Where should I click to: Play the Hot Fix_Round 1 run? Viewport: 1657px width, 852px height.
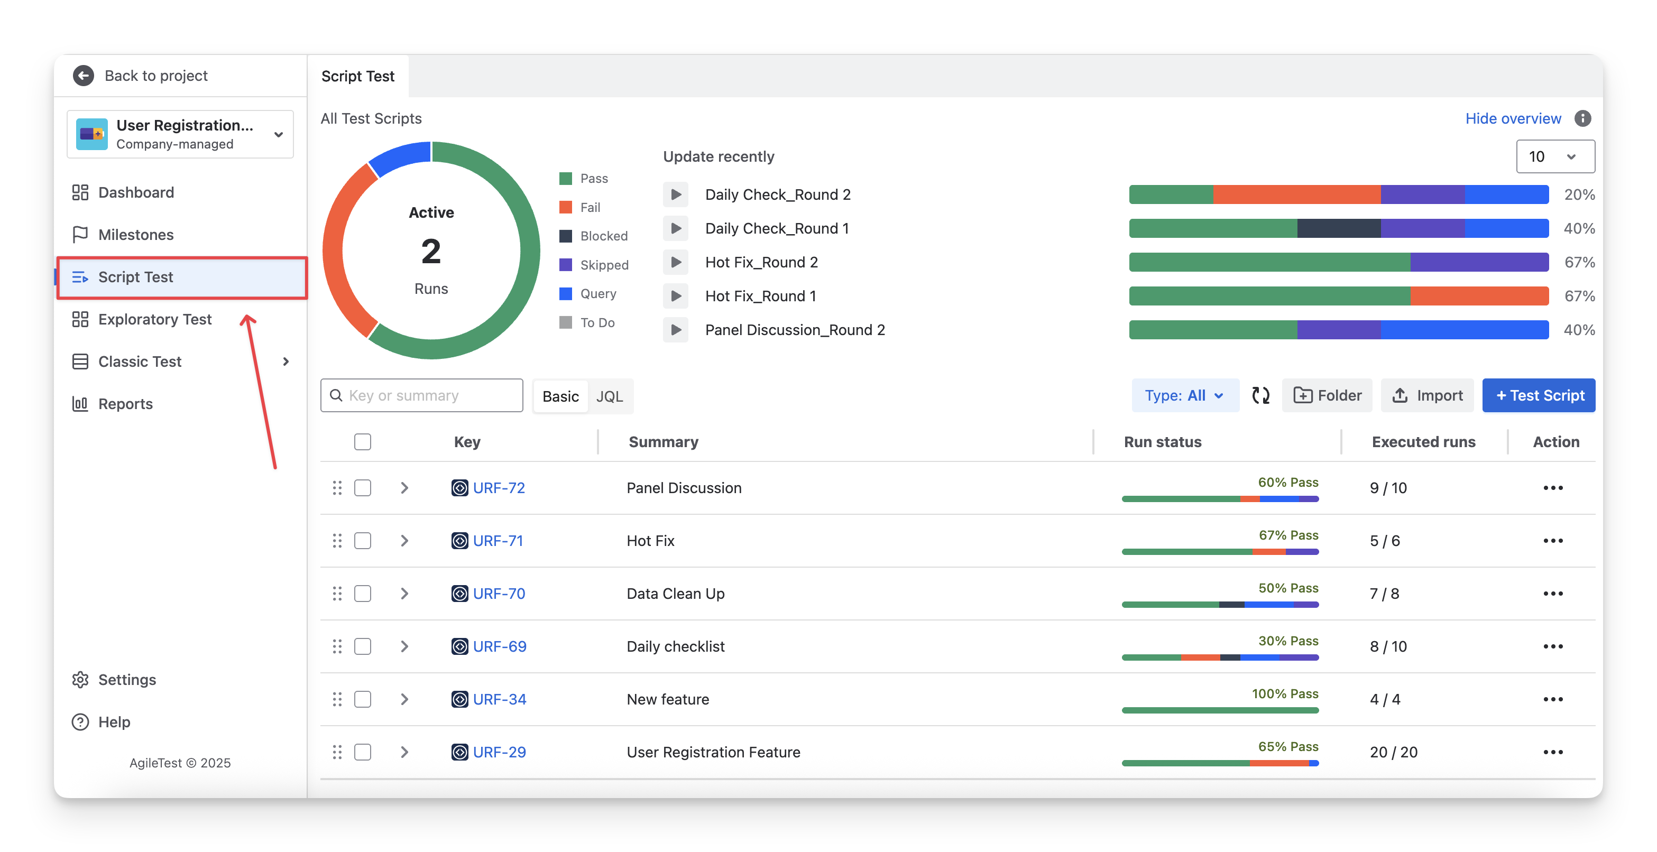click(675, 296)
